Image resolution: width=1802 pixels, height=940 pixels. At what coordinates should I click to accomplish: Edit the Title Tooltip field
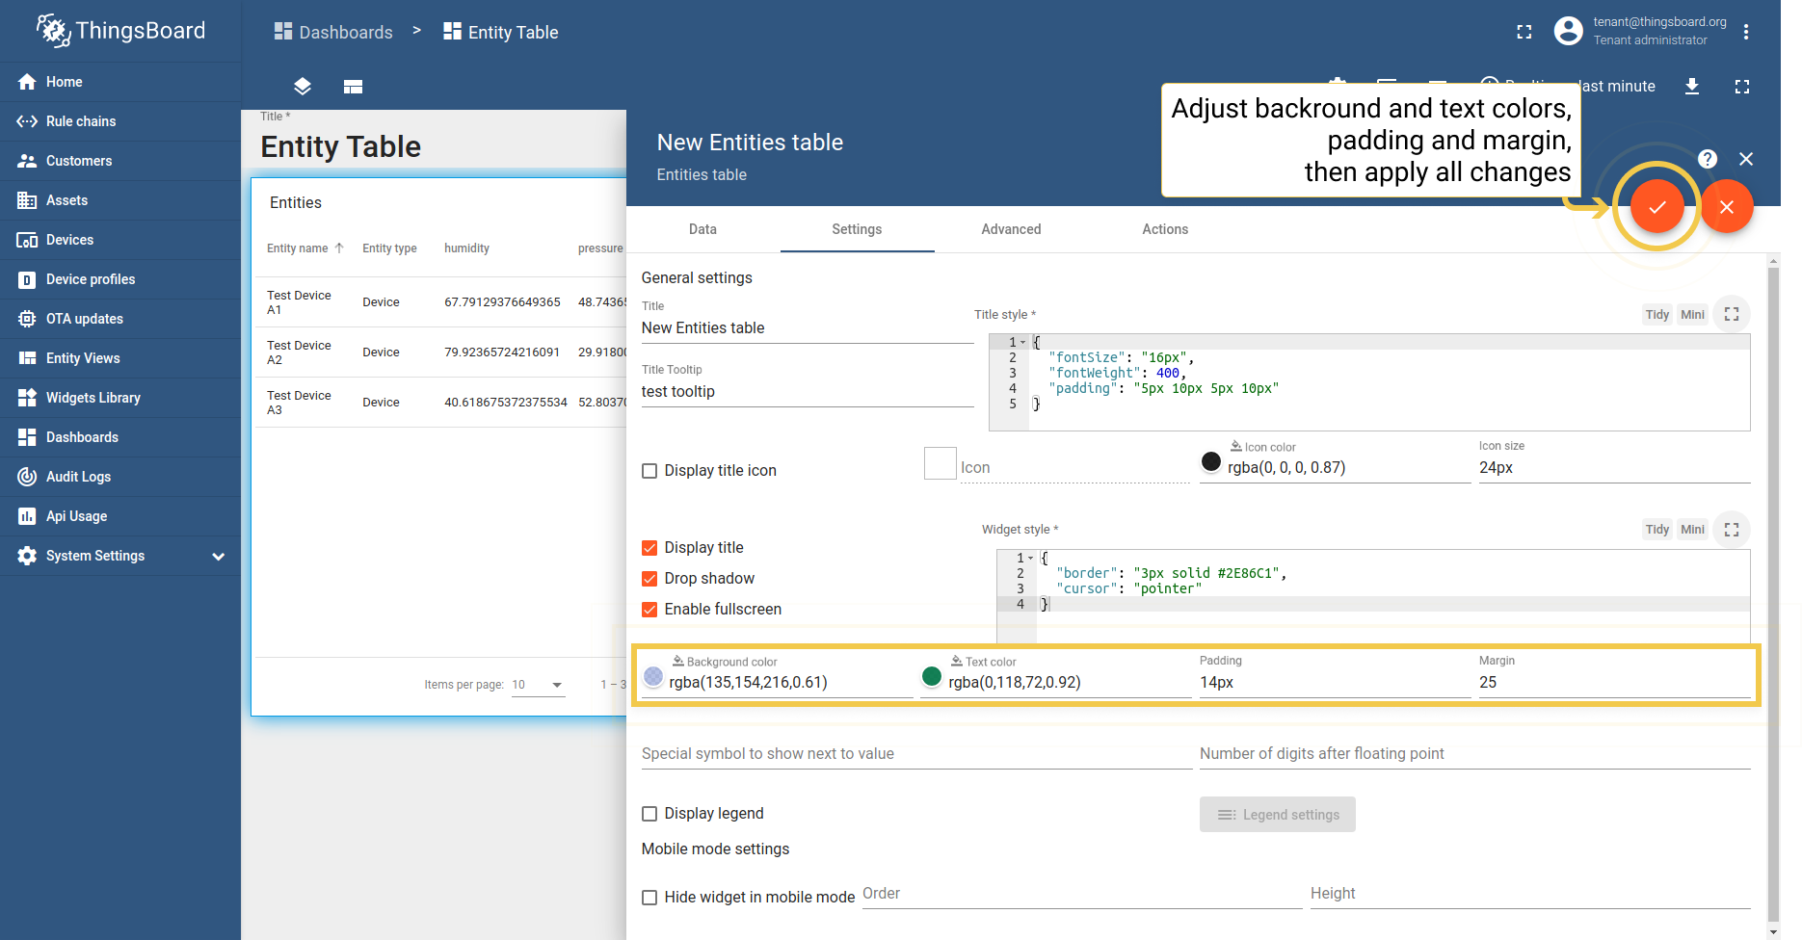(808, 392)
